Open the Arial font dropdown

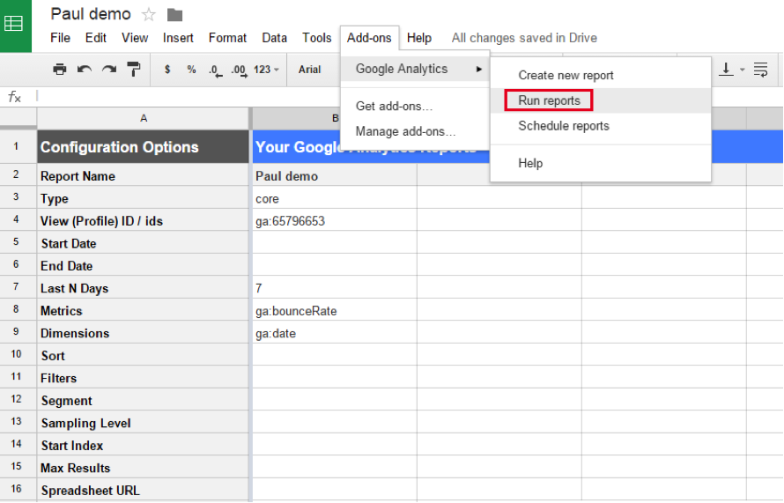(x=309, y=70)
